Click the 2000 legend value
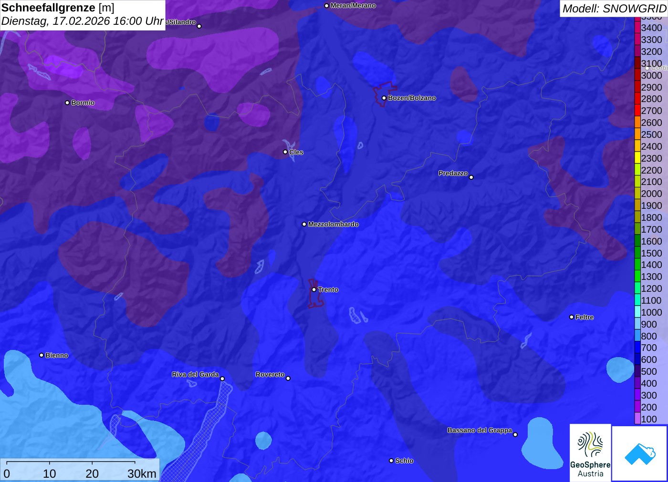Screen dimensions: 668x482 651,194
